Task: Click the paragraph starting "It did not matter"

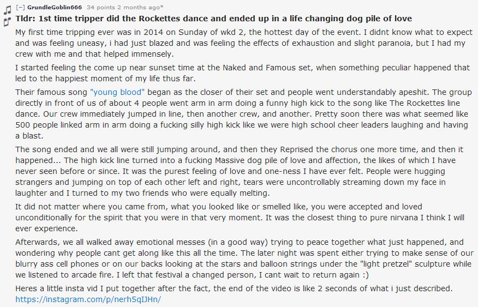Action: coord(240,218)
